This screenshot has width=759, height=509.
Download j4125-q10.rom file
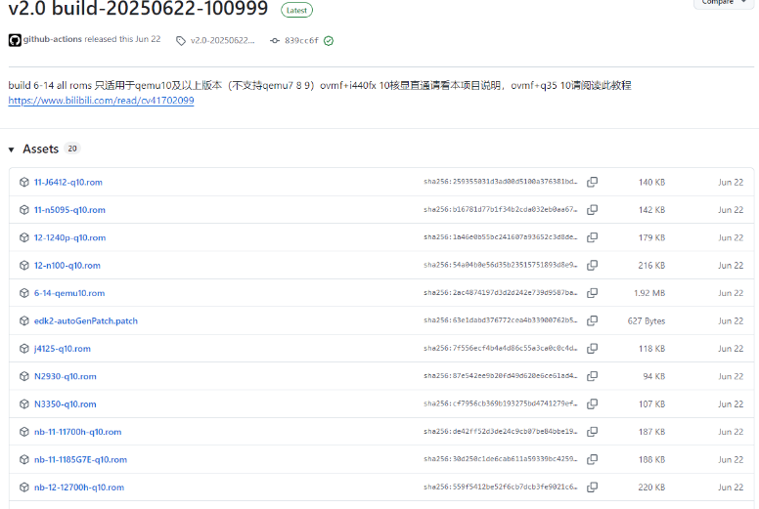62,349
